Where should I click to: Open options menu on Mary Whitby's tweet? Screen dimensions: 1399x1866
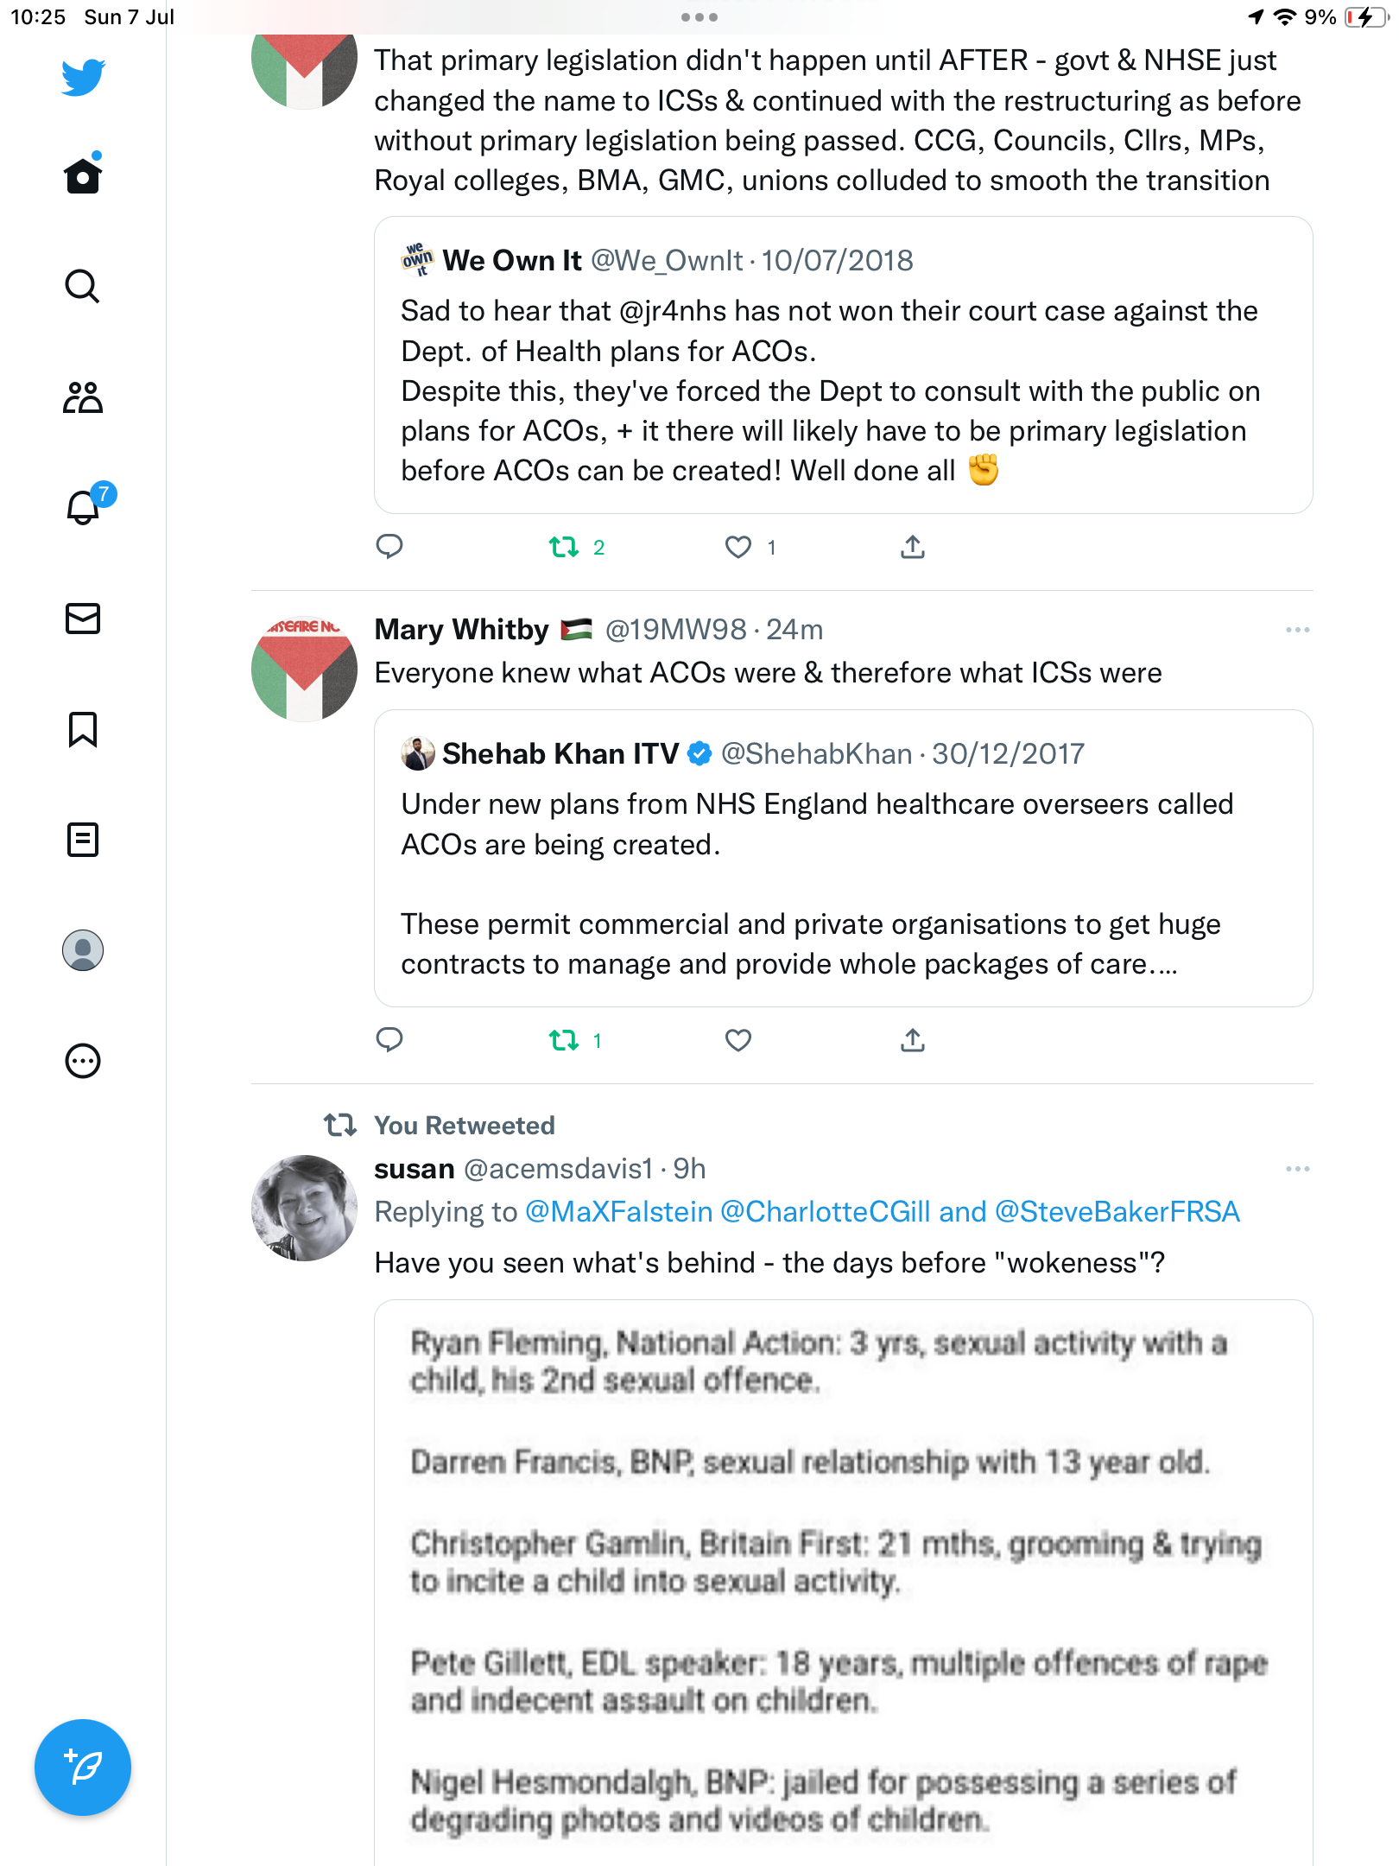[x=1297, y=630]
